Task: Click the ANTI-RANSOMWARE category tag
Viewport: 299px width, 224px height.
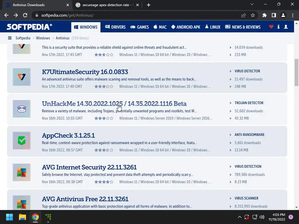Action: click(x=249, y=135)
